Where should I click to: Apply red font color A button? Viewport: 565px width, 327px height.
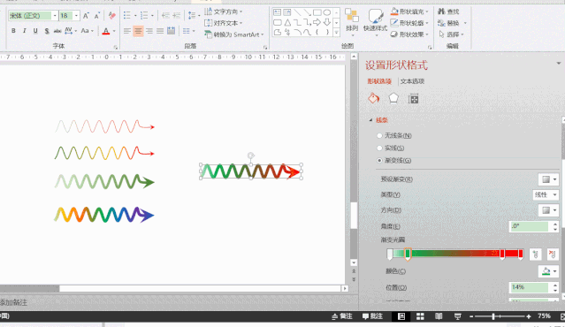click(x=105, y=31)
